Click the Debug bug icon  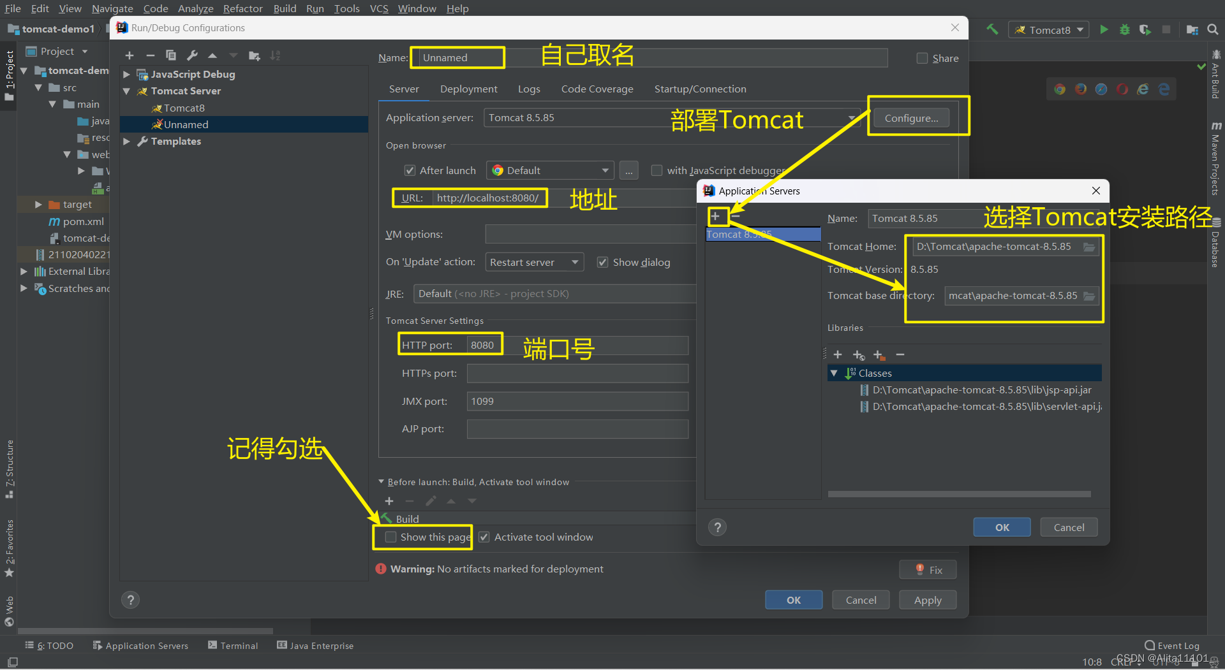tap(1124, 29)
